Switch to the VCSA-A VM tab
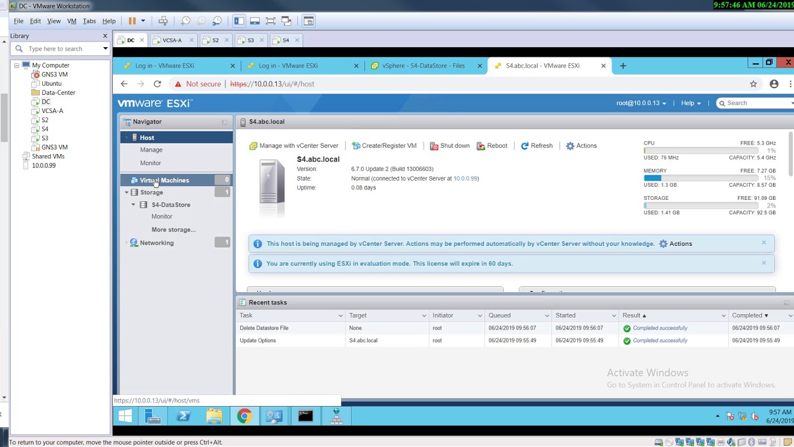Viewport: 794px width, 447px height. 172,40
